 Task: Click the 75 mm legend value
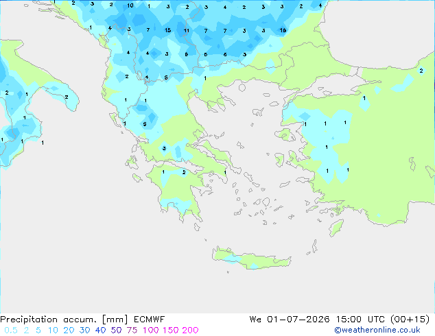(x=132, y=331)
